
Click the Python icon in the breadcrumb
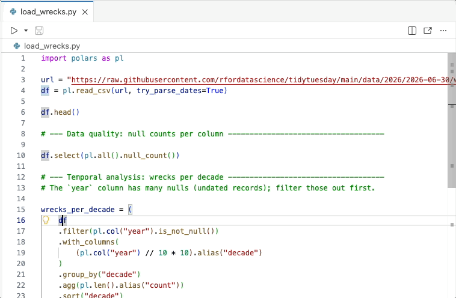pos(17,46)
